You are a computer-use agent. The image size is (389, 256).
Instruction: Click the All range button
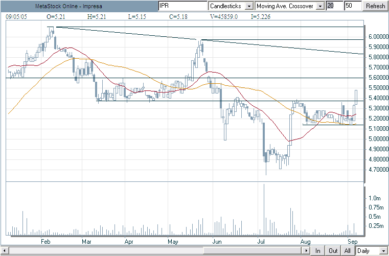click(x=348, y=250)
